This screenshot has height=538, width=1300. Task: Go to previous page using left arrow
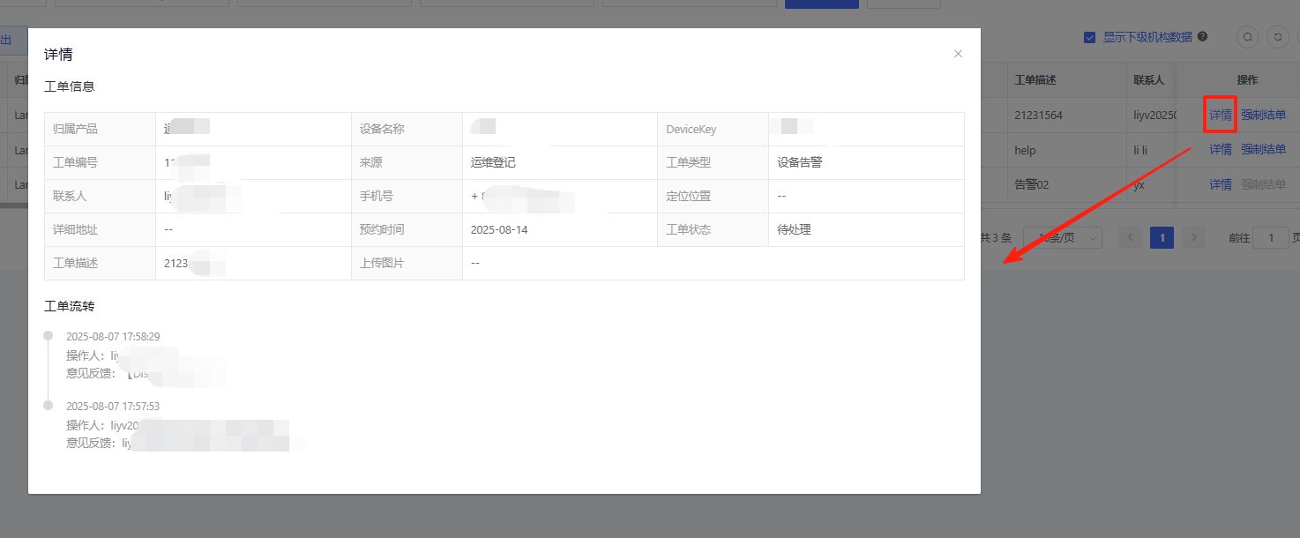(x=1131, y=237)
